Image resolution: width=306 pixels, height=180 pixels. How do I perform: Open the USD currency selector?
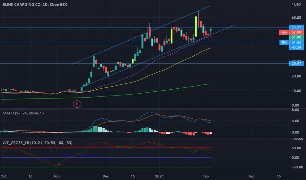pyautogui.click(x=297, y=4)
